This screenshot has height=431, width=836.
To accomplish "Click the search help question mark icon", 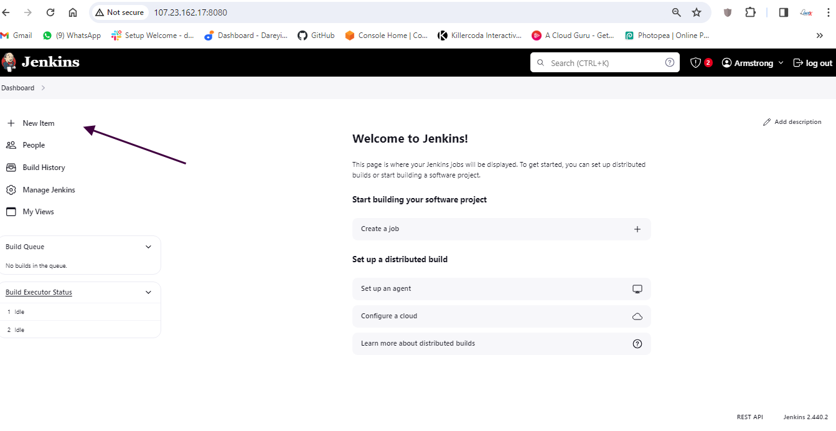I will coord(670,62).
